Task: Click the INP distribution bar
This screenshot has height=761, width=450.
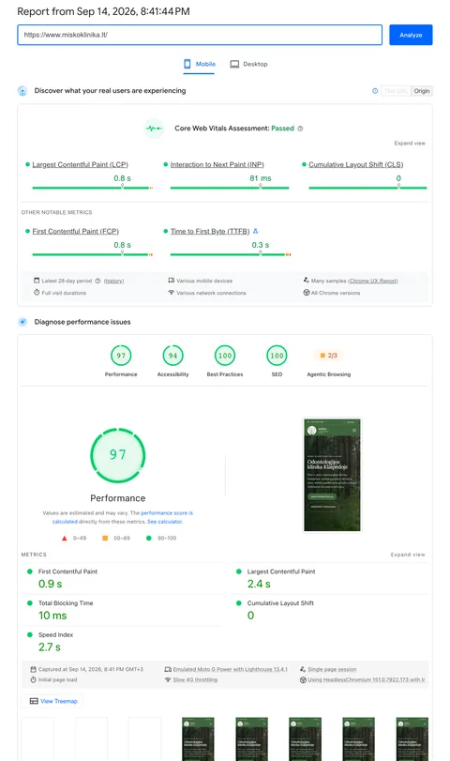Action: click(x=230, y=188)
